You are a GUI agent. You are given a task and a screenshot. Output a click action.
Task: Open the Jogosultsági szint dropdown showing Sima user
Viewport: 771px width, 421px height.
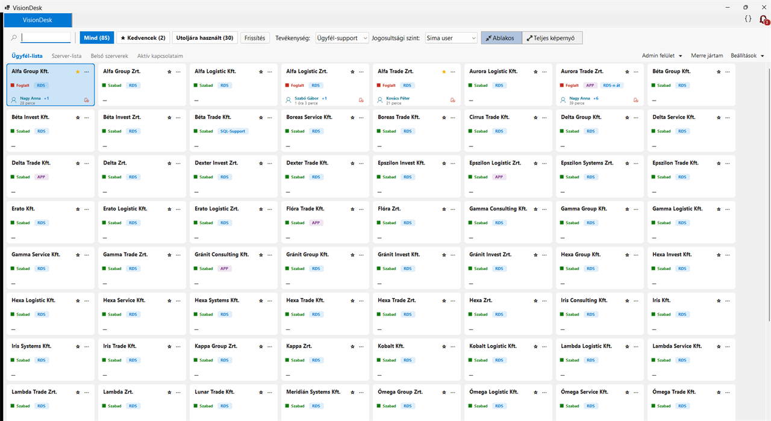pos(451,38)
